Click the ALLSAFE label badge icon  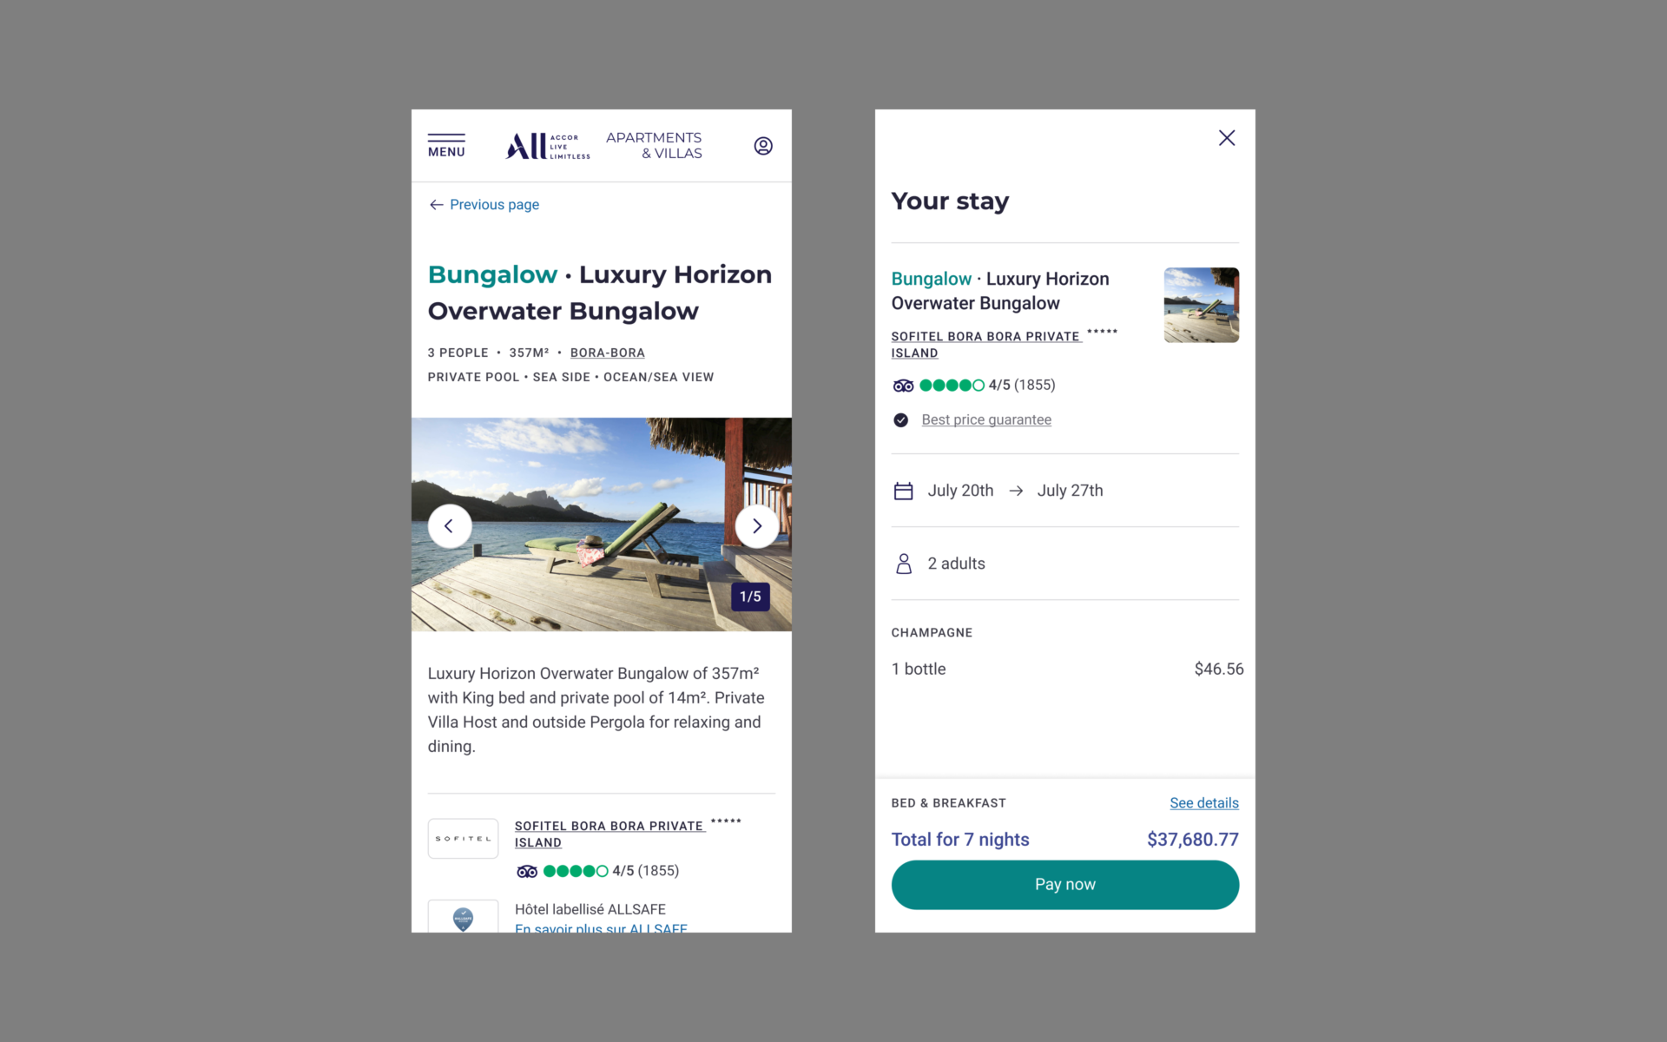(x=463, y=918)
